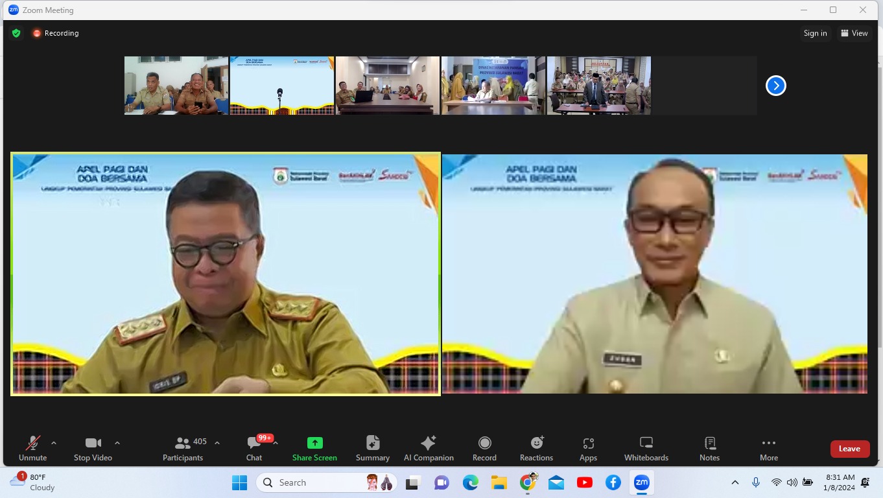Unmute the microphone
The height and width of the screenshot is (498, 883).
32,448
